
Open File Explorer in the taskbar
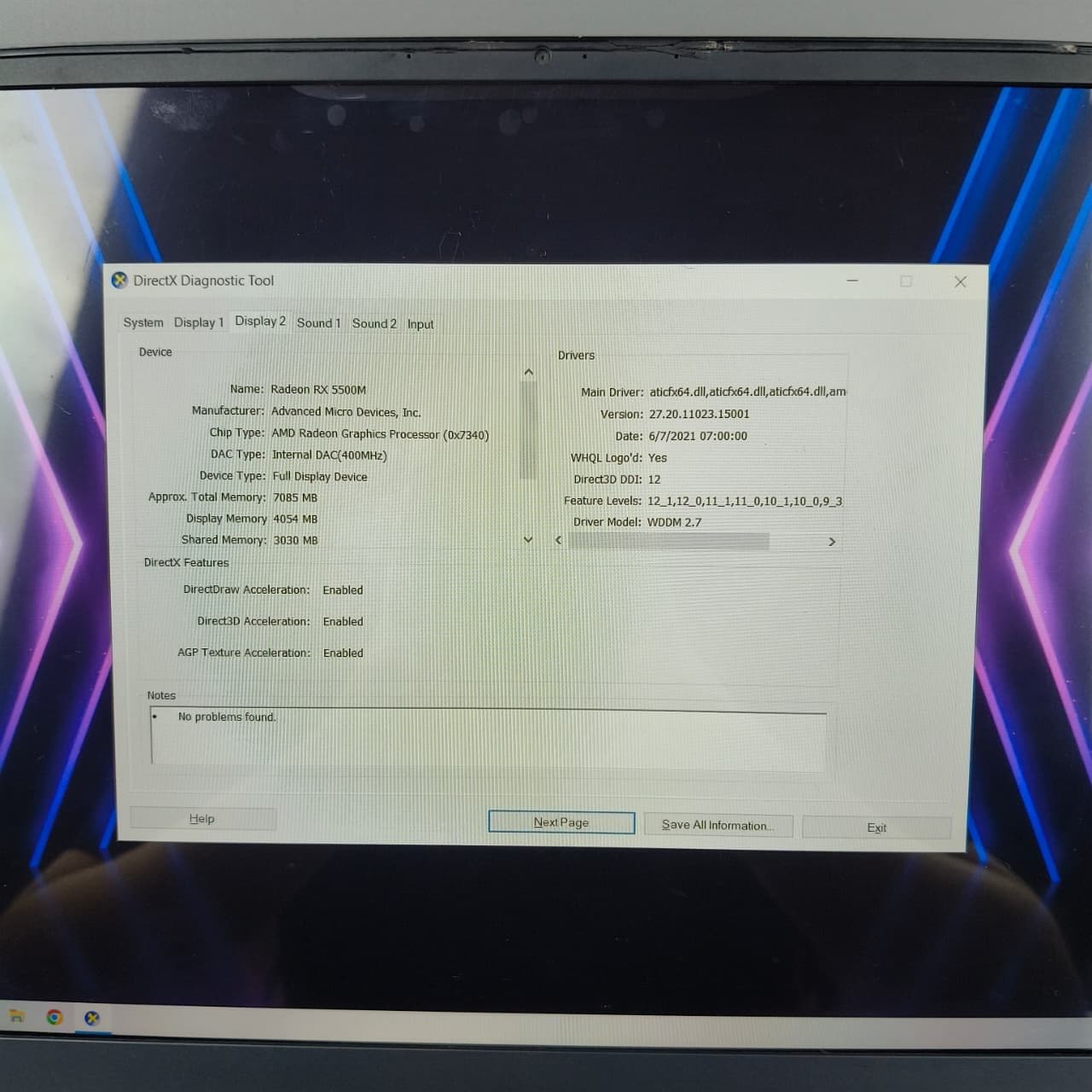15,1015
